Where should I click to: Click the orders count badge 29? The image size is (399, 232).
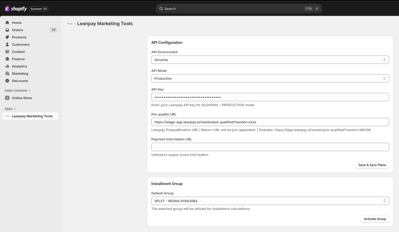53,30
